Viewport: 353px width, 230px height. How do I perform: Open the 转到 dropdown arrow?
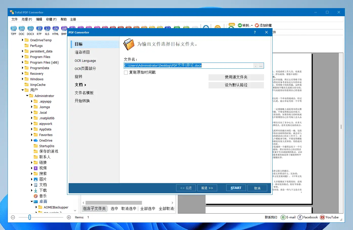coord(252,25)
